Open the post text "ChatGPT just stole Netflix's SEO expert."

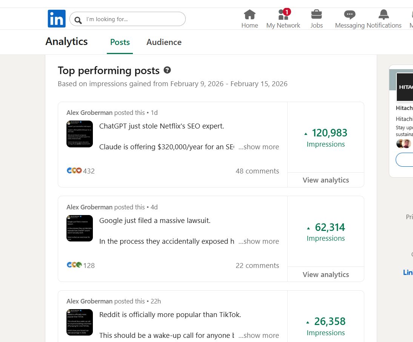pyautogui.click(x=162, y=126)
